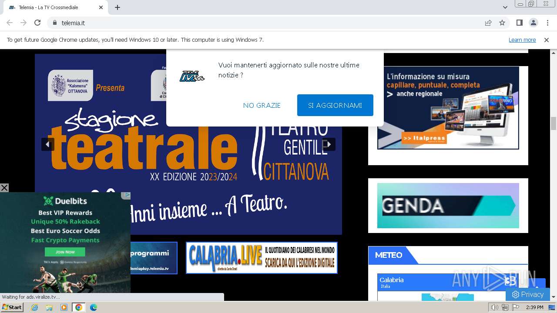This screenshot has width=557, height=313.
Task: Open a new tab with plus button
Action: (x=117, y=7)
